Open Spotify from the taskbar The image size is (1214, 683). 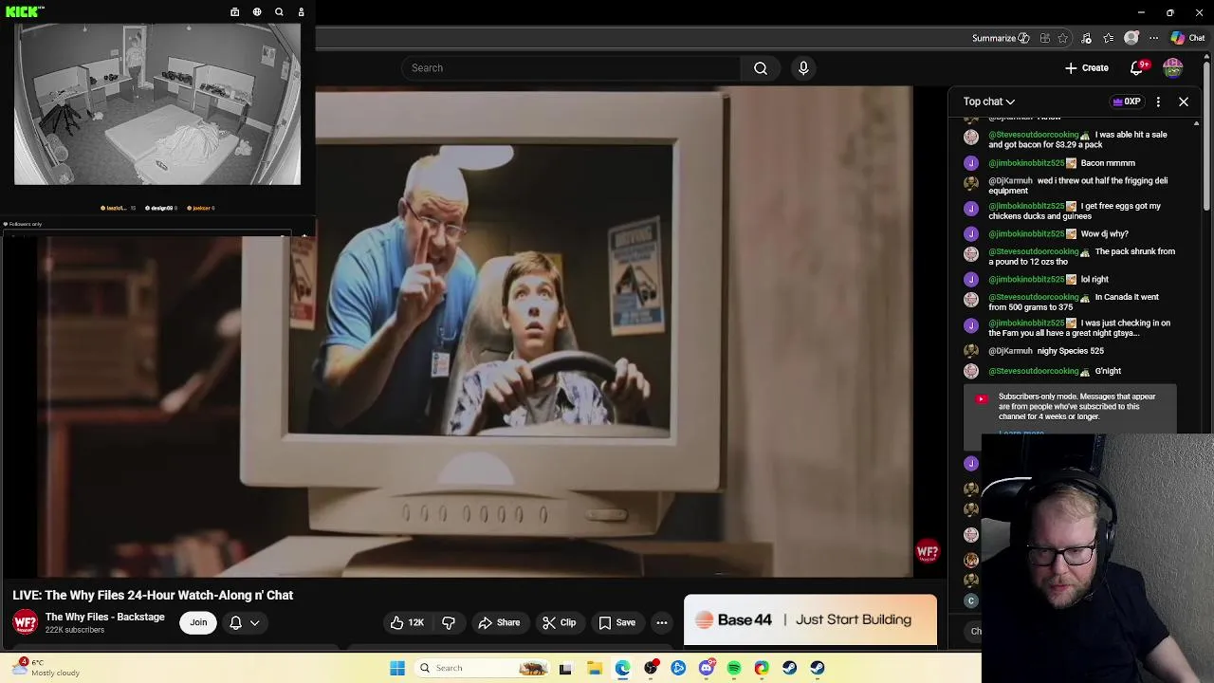[734, 668]
